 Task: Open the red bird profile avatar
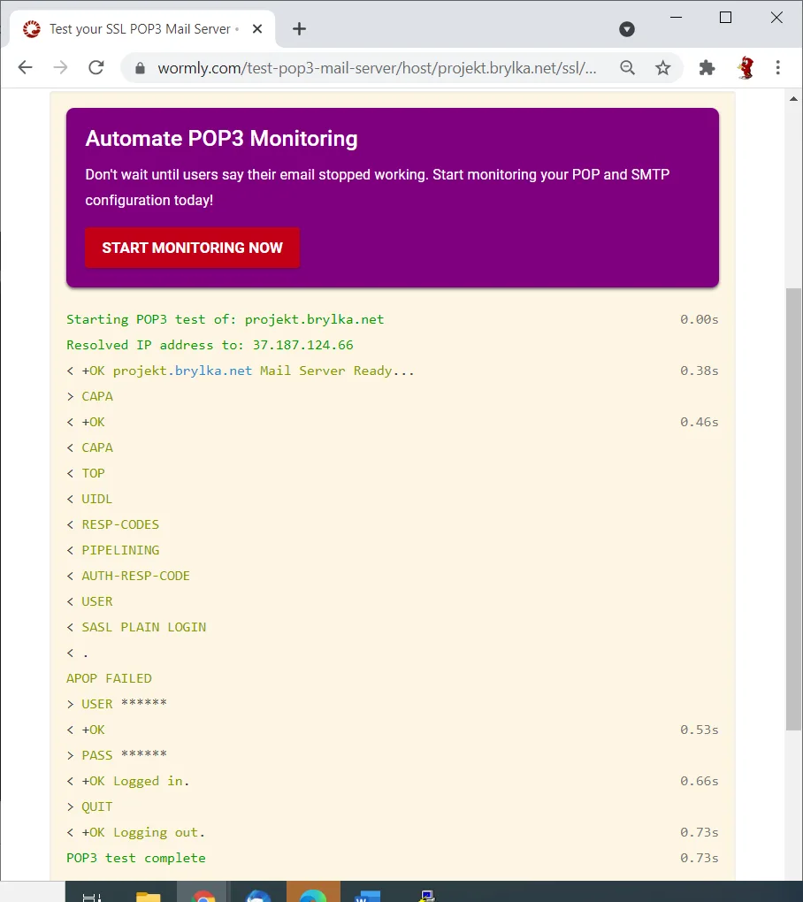point(746,68)
